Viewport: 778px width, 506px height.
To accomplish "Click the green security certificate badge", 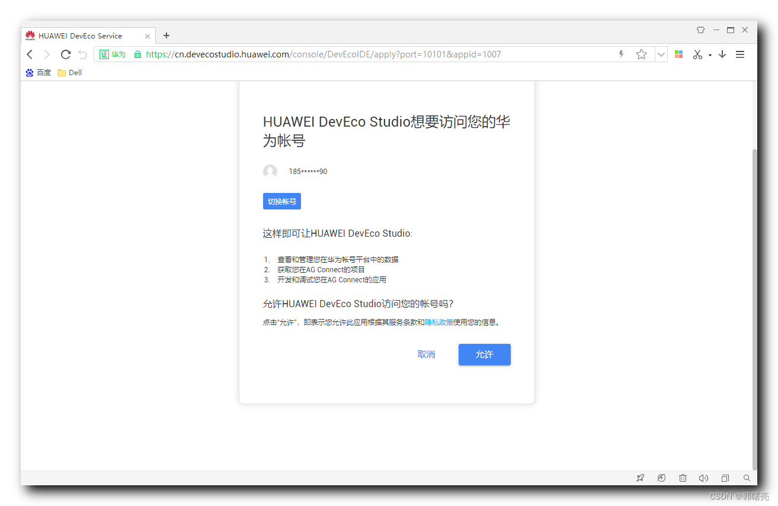I will click(x=113, y=54).
